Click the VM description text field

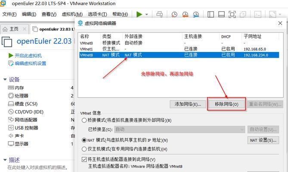point(37,167)
